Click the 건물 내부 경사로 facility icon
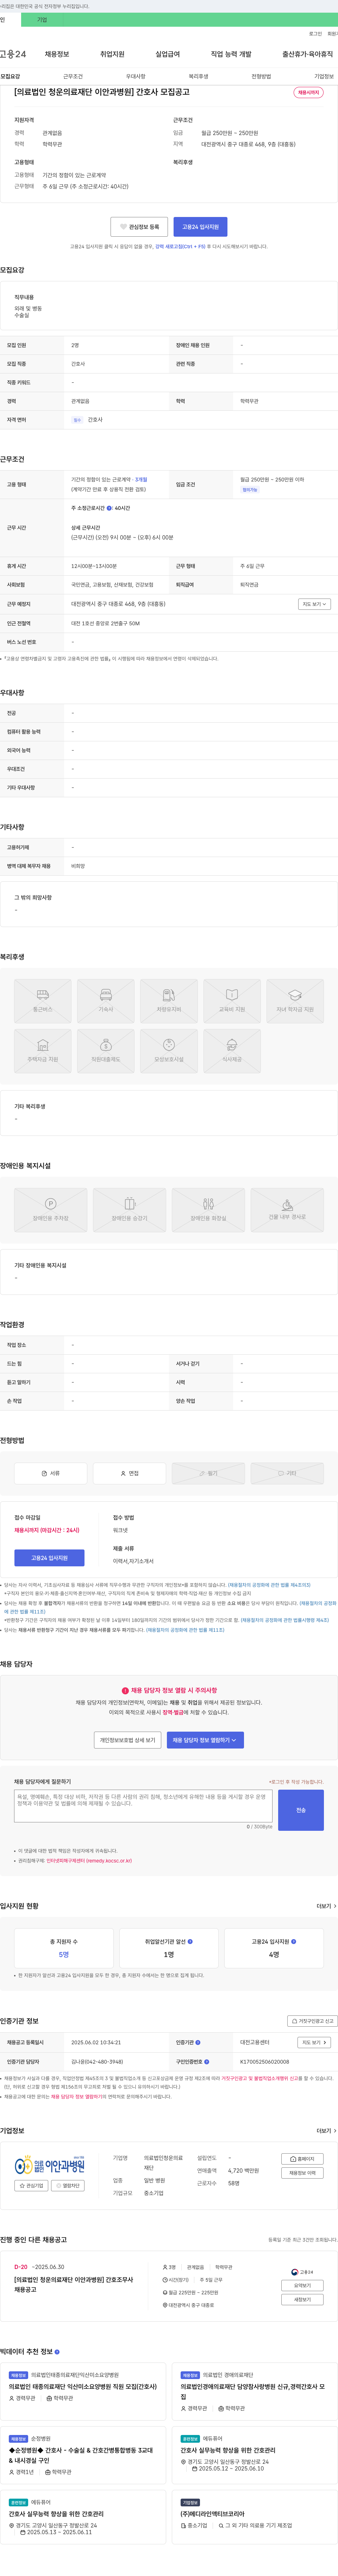 [x=287, y=1210]
